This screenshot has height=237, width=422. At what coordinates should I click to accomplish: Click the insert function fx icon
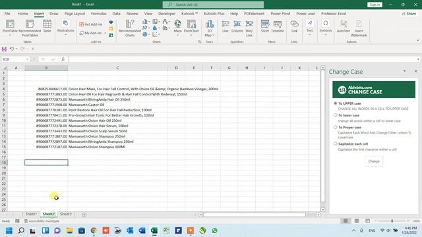point(63,59)
